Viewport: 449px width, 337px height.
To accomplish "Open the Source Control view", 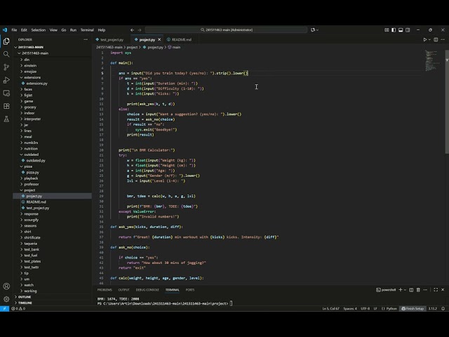I will point(6,67).
